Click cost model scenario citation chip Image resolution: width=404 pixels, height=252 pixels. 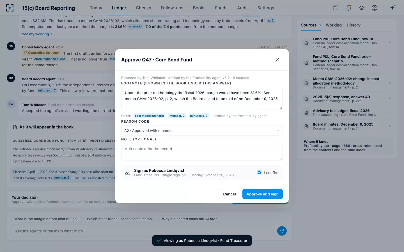149,116
